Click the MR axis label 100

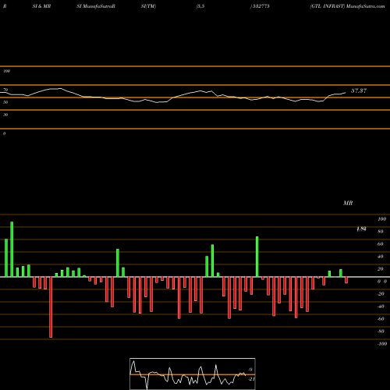[x=381, y=219]
